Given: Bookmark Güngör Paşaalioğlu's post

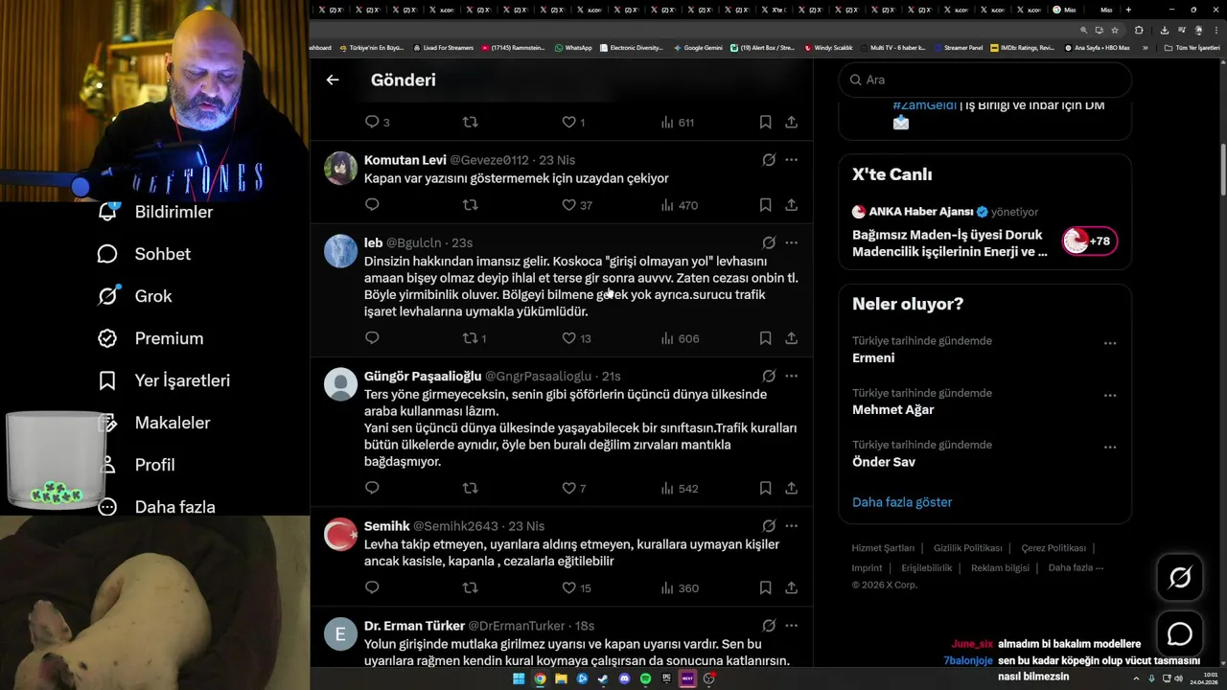Looking at the screenshot, I should coord(765,488).
